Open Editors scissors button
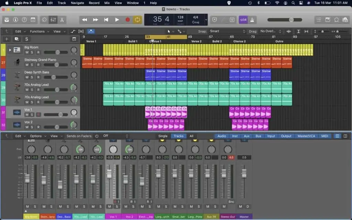This screenshot has height=220, width=352. [62, 20]
